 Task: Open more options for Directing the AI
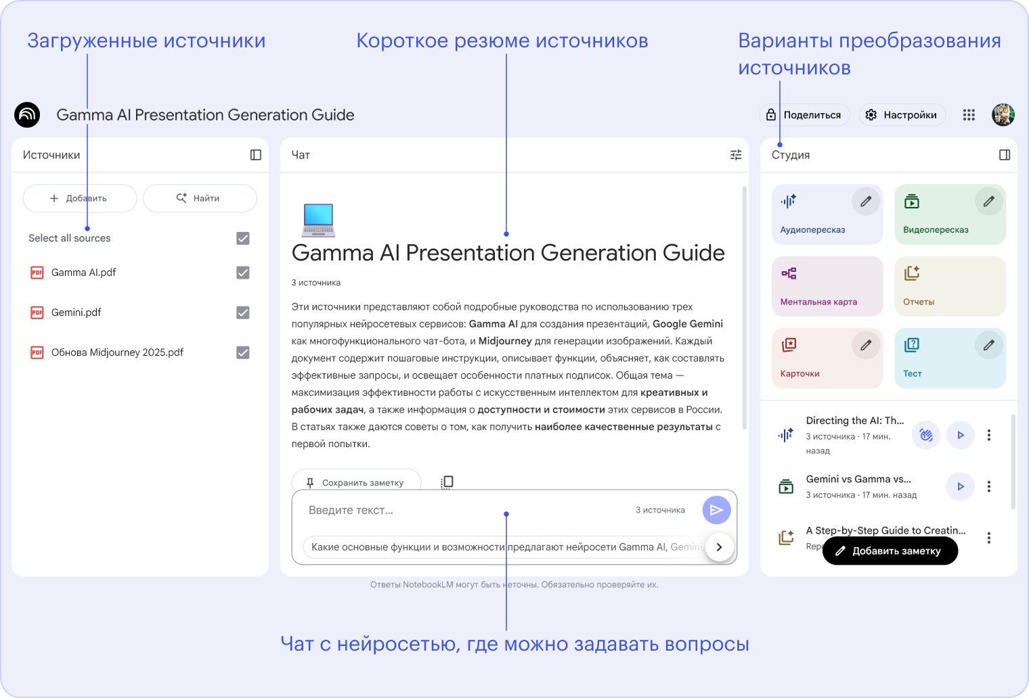point(989,435)
